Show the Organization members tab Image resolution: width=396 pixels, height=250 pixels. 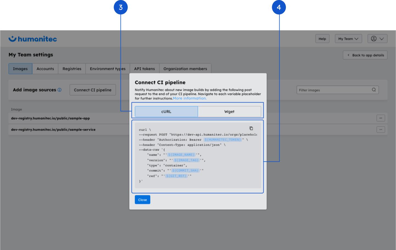click(185, 69)
